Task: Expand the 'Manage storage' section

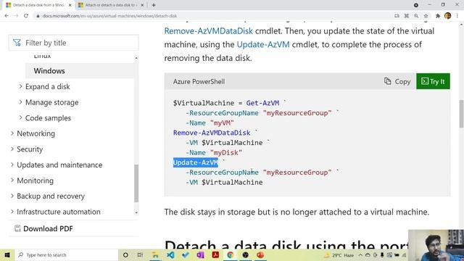Action: coord(20,102)
